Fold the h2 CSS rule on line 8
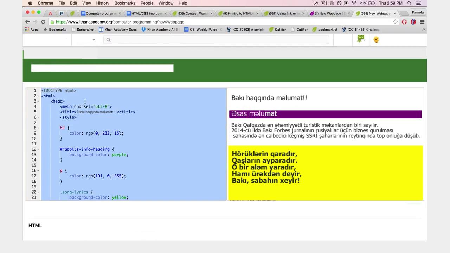The width and height of the screenshot is (450, 253). tap(38, 128)
